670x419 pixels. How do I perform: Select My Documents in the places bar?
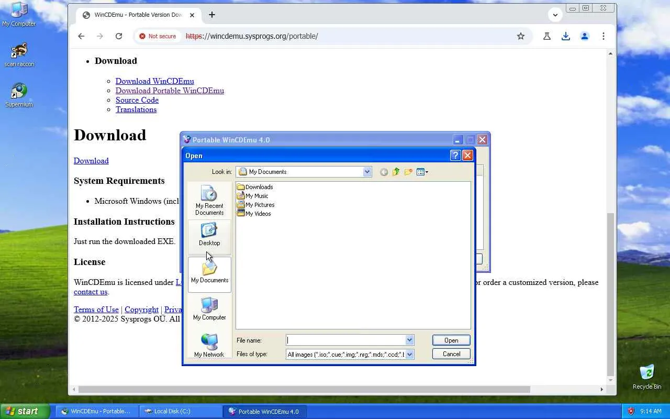coord(209,274)
